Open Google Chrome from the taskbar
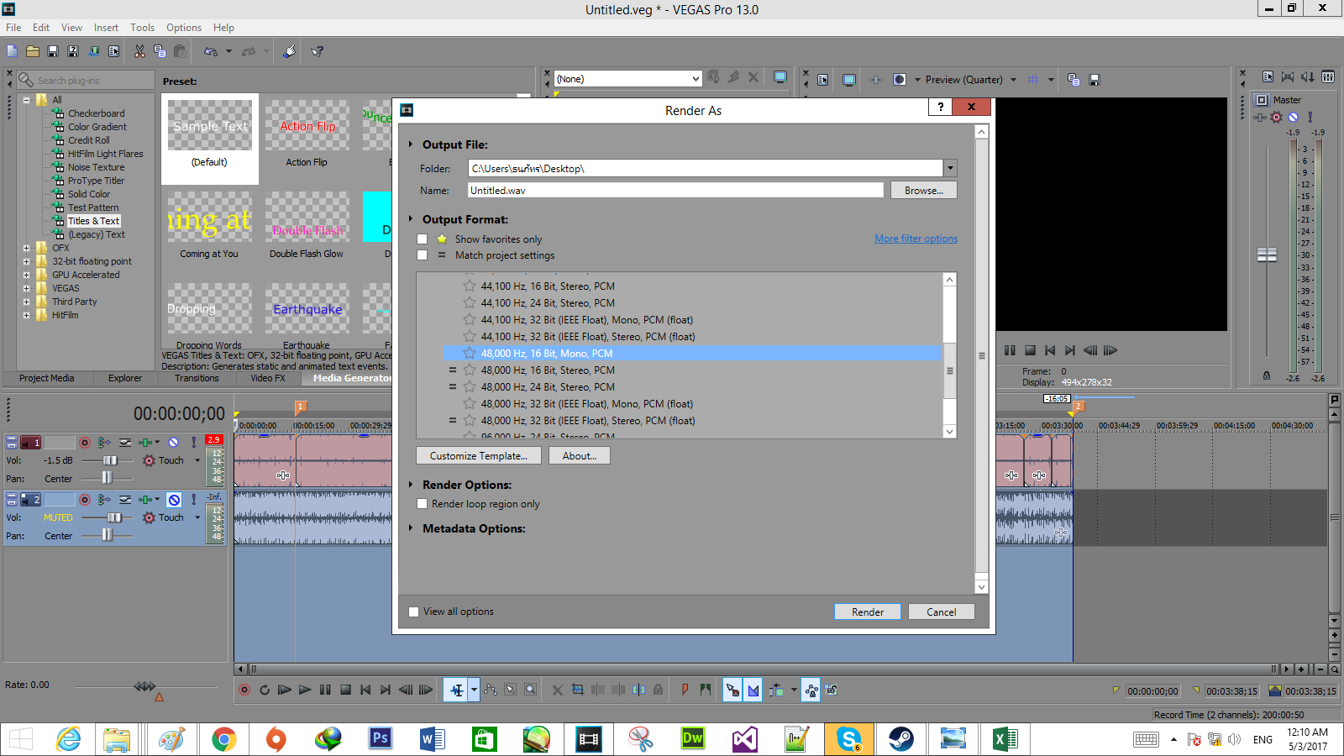The width and height of the screenshot is (1344, 756). pos(223,738)
